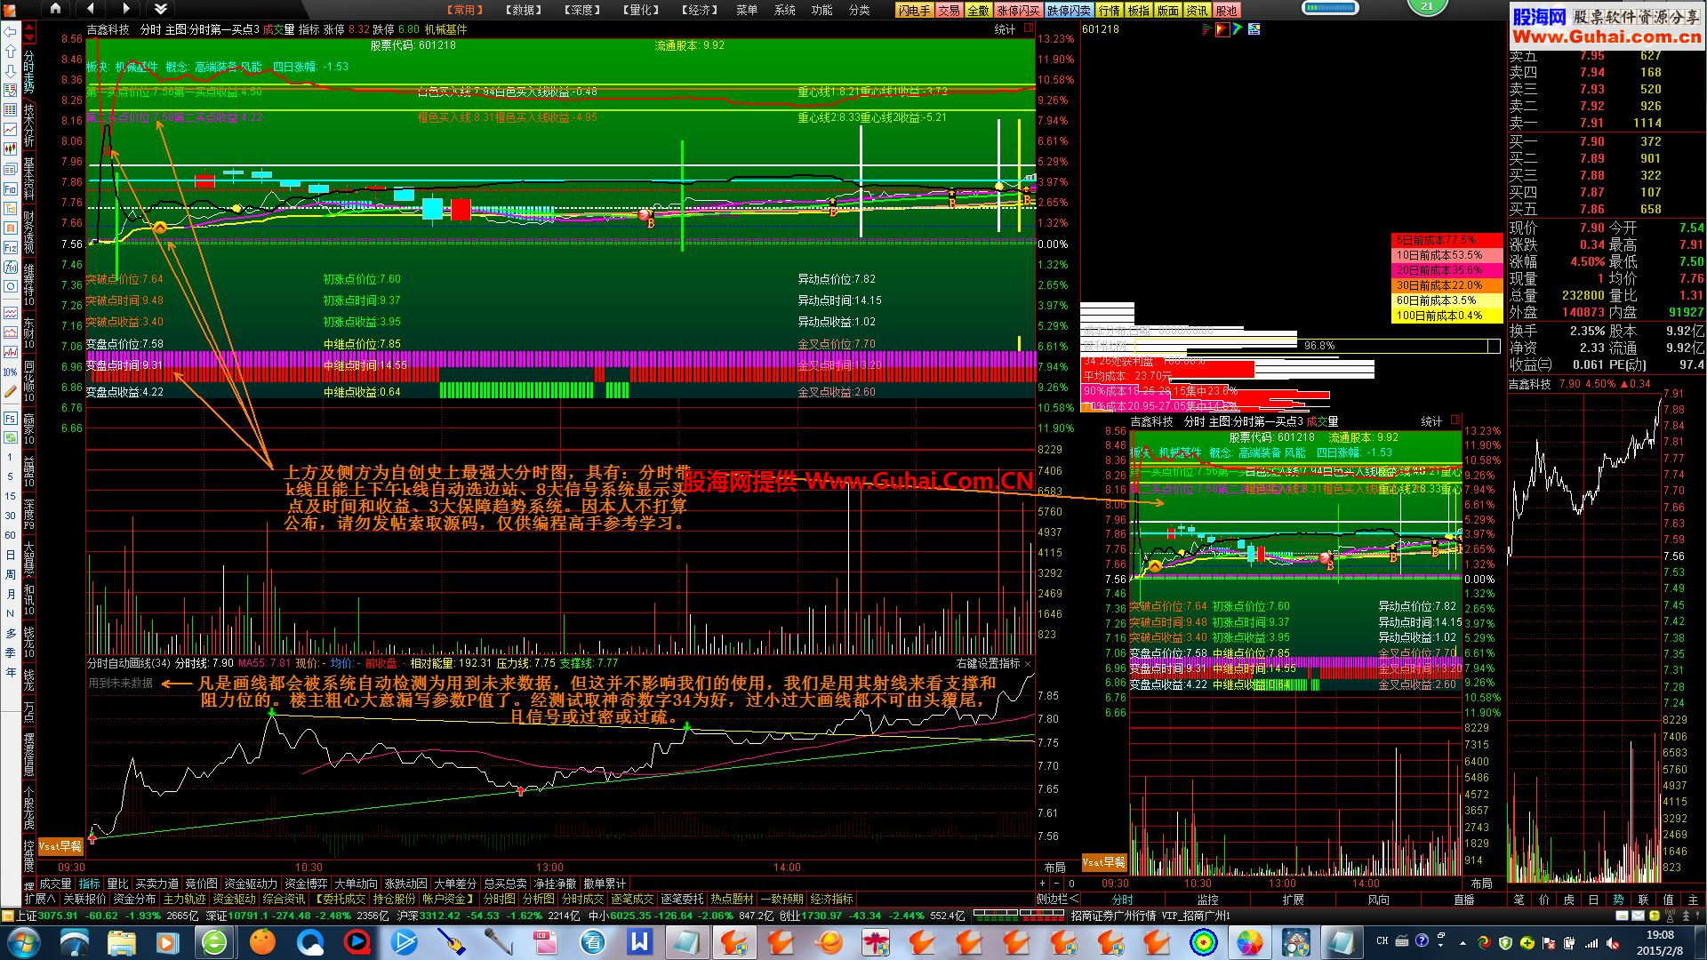Click the Vsat早餐 tag in main chart
This screenshot has height=960, width=1707.
[60, 846]
